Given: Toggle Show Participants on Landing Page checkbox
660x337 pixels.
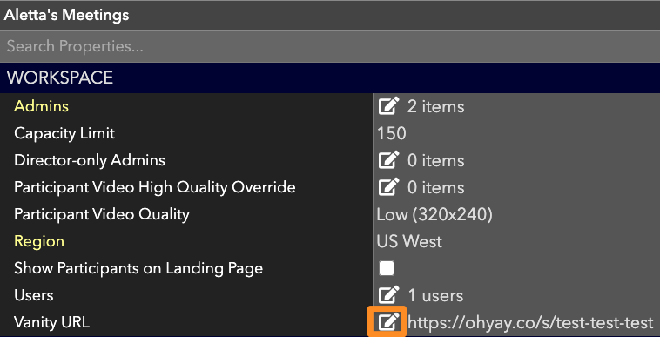Looking at the screenshot, I should (387, 268).
